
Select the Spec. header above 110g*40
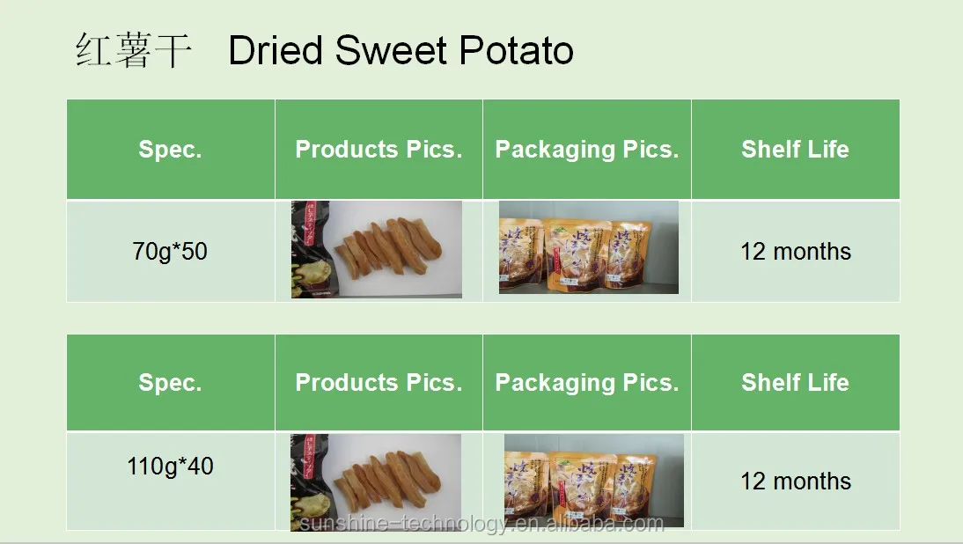tap(170, 383)
